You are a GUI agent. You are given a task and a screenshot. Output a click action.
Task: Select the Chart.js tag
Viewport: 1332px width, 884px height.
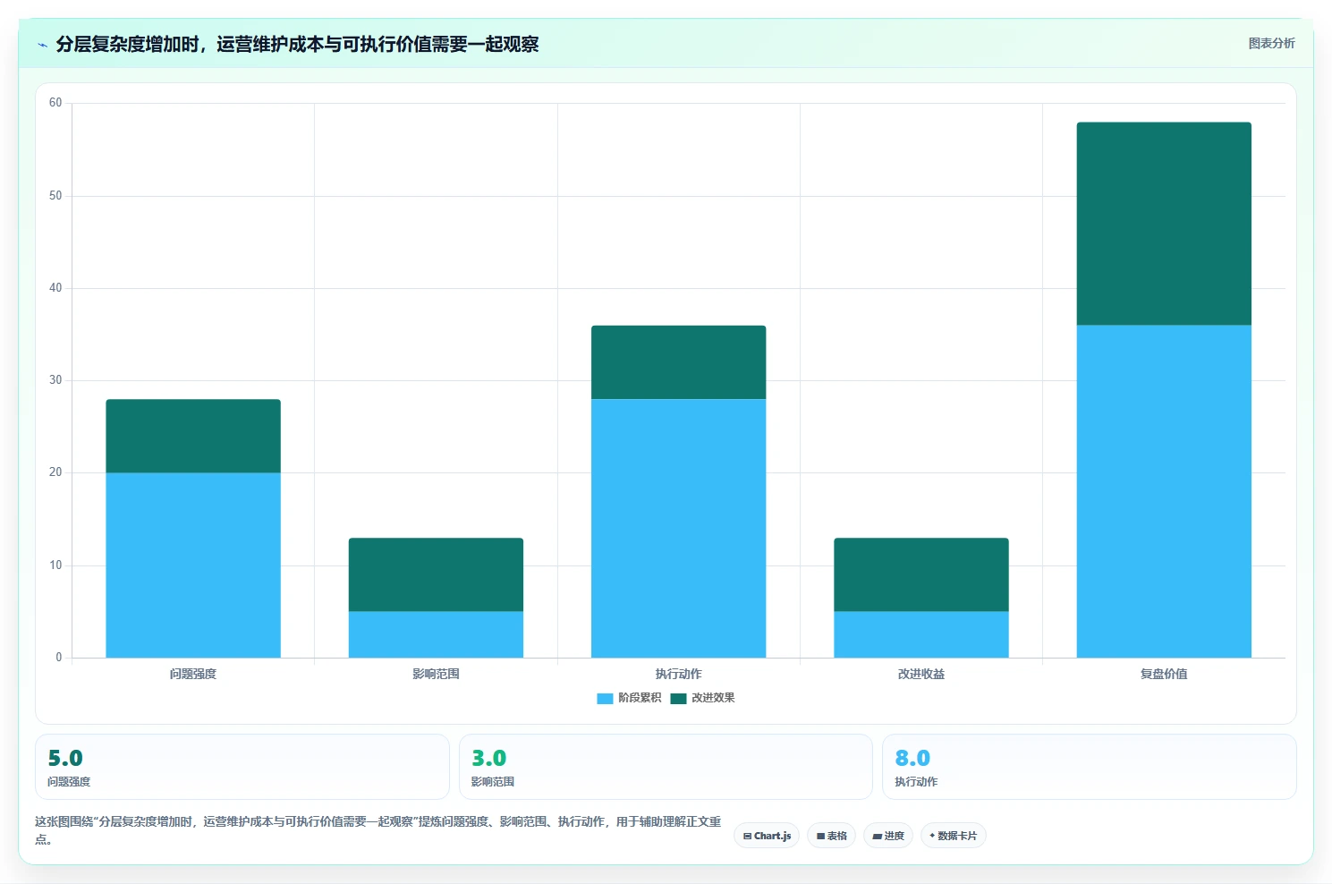click(767, 836)
